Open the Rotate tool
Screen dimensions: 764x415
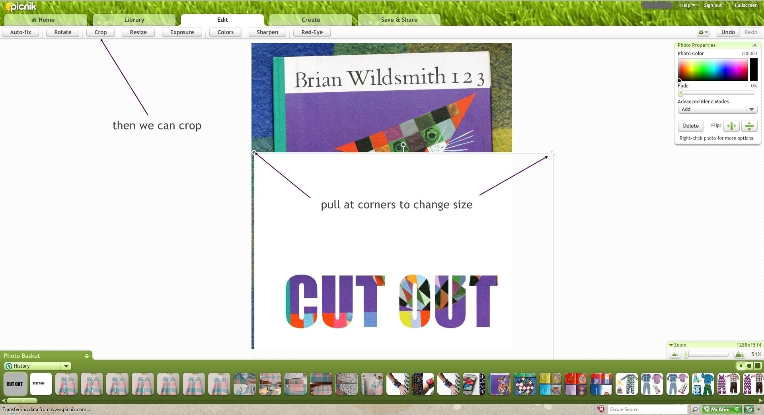click(63, 32)
